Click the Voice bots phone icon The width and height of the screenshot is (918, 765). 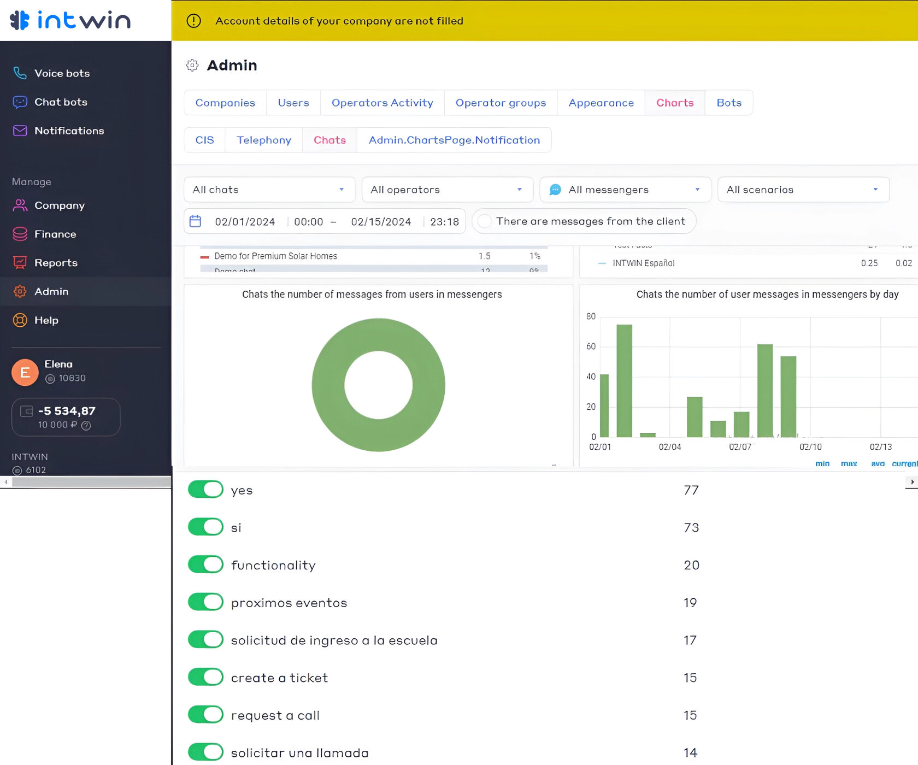coord(20,73)
